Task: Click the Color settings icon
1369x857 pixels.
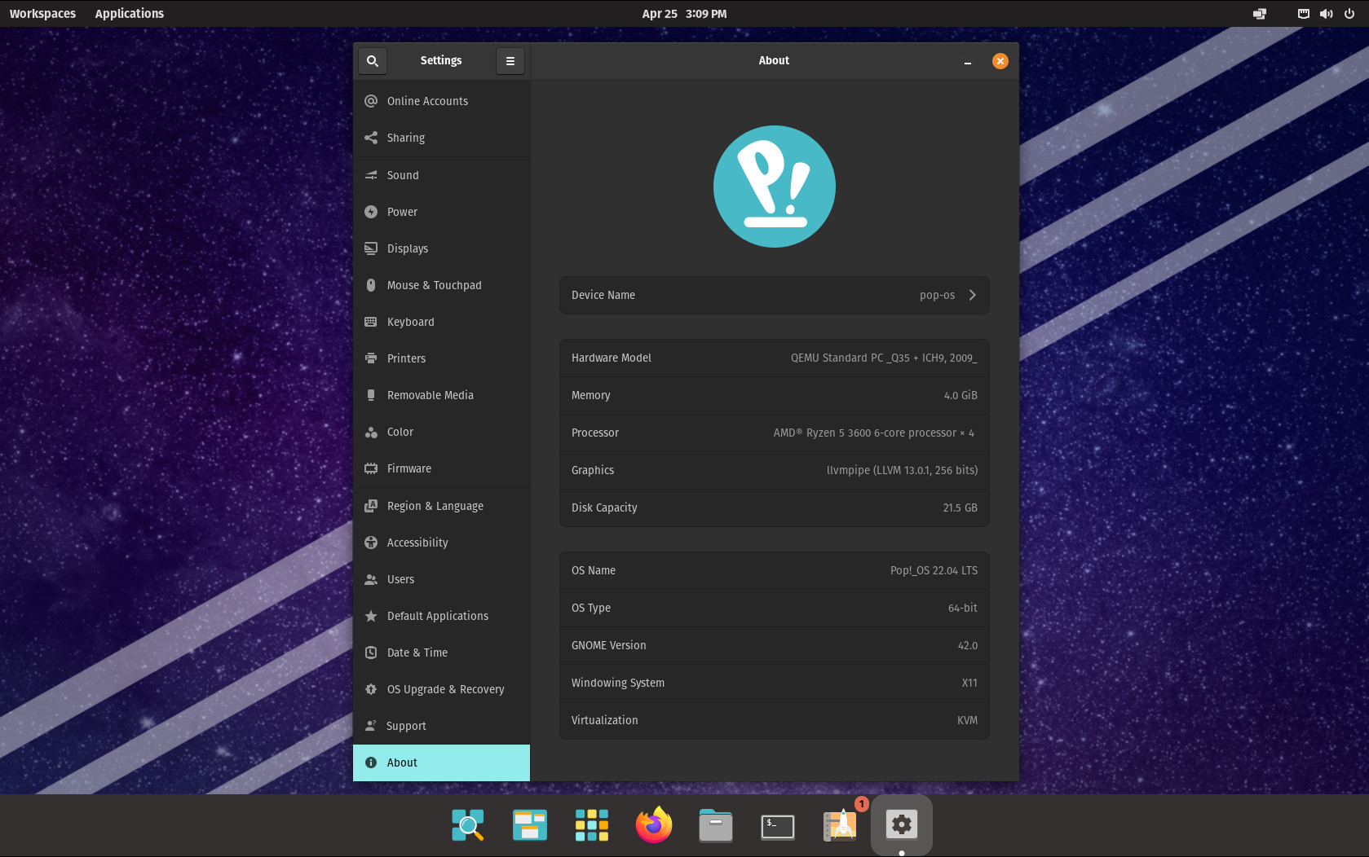Action: pyautogui.click(x=371, y=432)
